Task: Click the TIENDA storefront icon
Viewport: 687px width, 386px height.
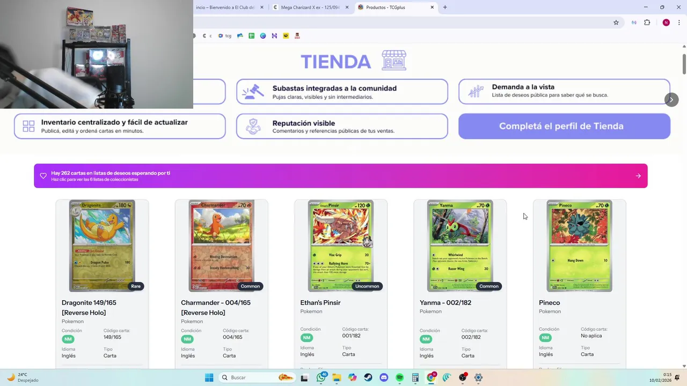Action: click(394, 61)
